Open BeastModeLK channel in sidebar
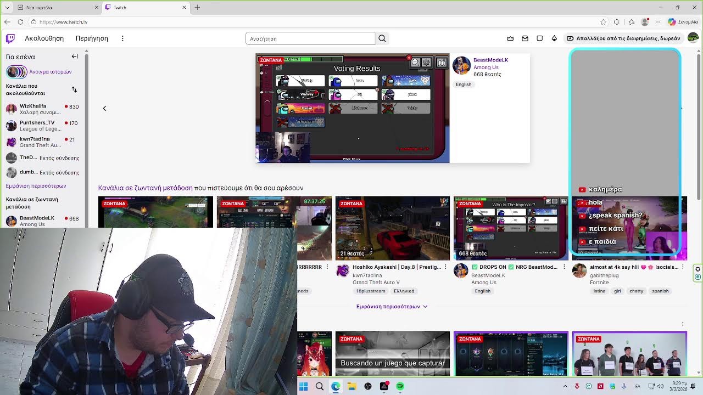Image resolution: width=703 pixels, height=395 pixels. coord(43,221)
